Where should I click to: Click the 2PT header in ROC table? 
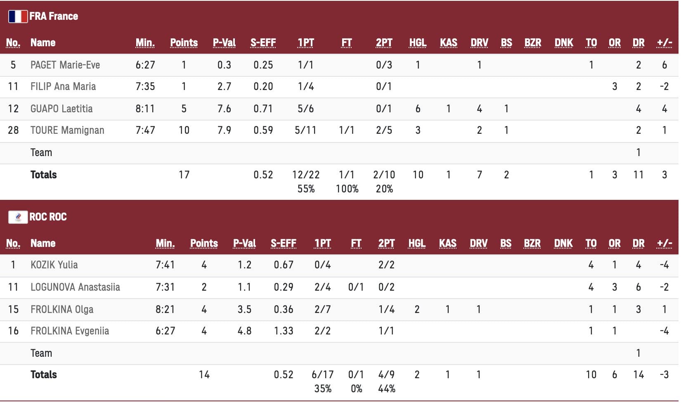386,243
